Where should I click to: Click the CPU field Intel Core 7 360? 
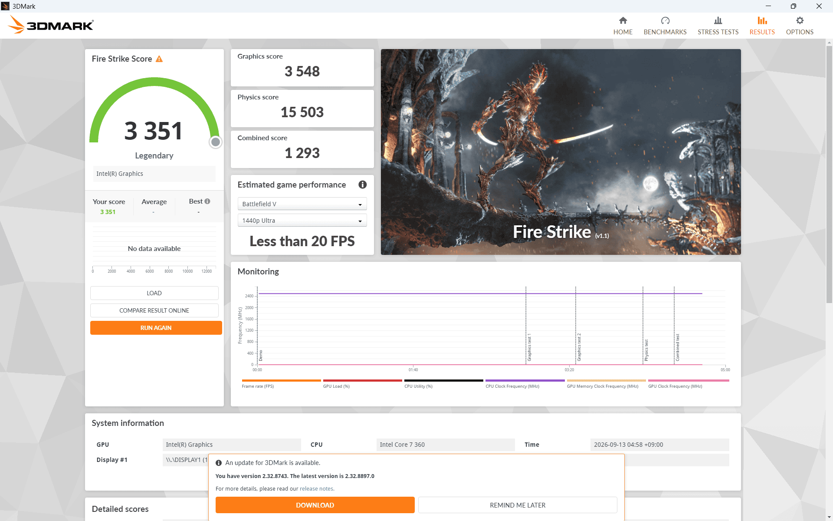click(x=445, y=445)
